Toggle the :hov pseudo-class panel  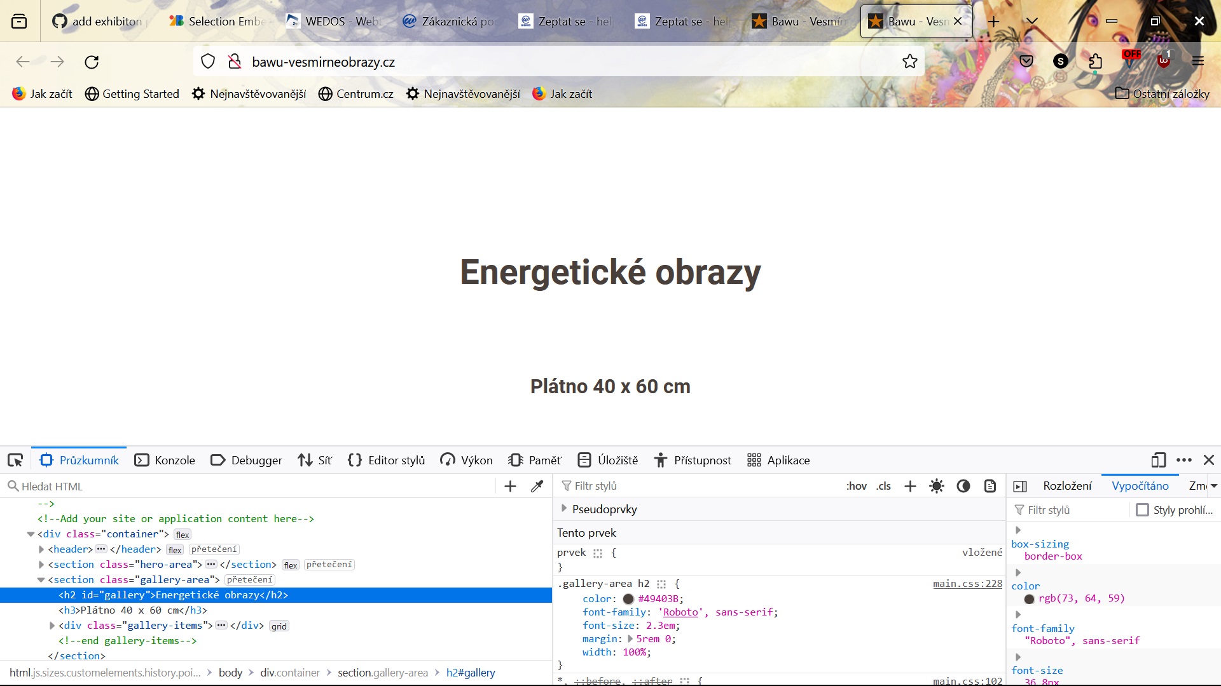856,486
